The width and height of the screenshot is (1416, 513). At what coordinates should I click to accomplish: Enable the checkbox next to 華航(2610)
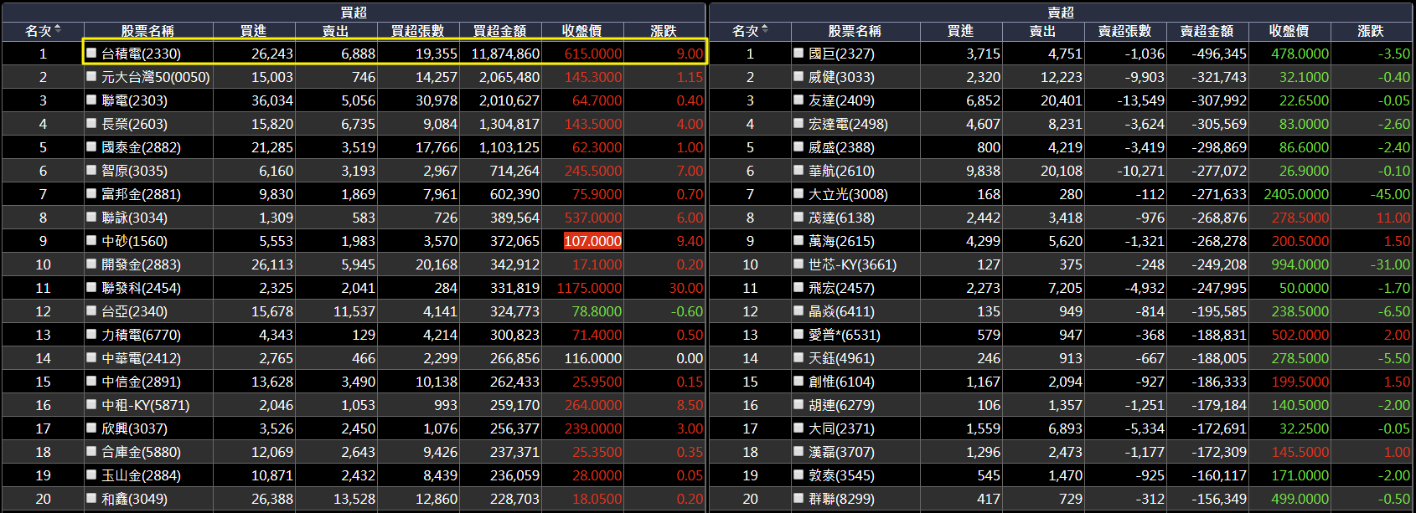pyautogui.click(x=798, y=170)
